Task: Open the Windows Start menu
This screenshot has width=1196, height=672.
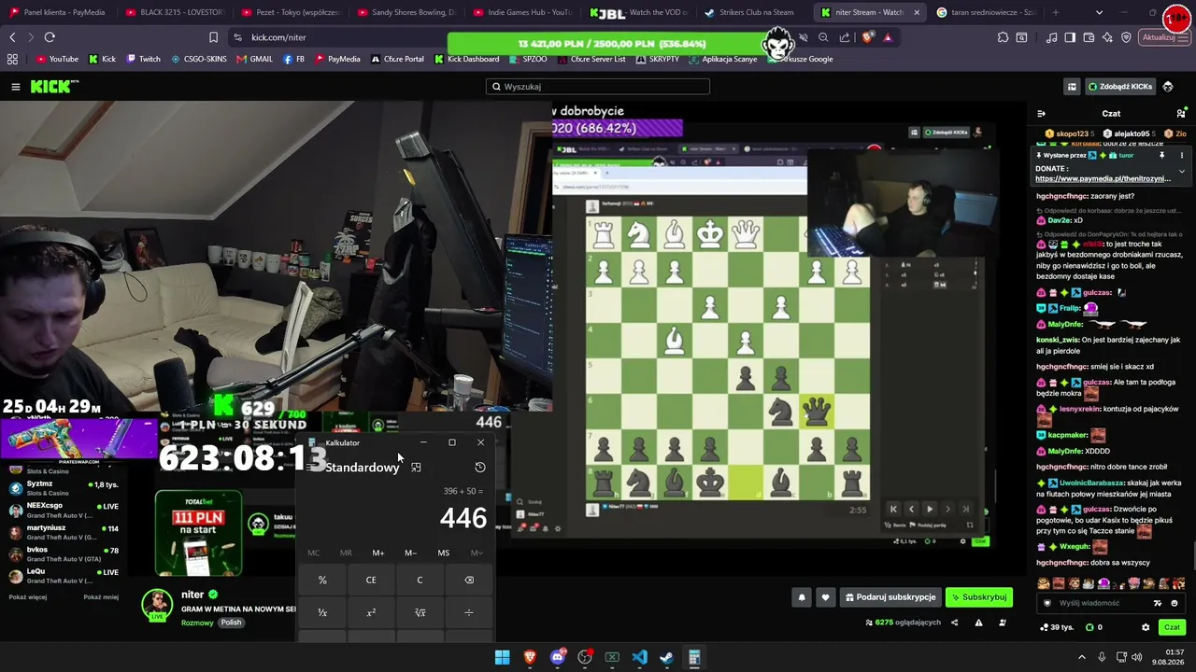Action: (x=503, y=658)
